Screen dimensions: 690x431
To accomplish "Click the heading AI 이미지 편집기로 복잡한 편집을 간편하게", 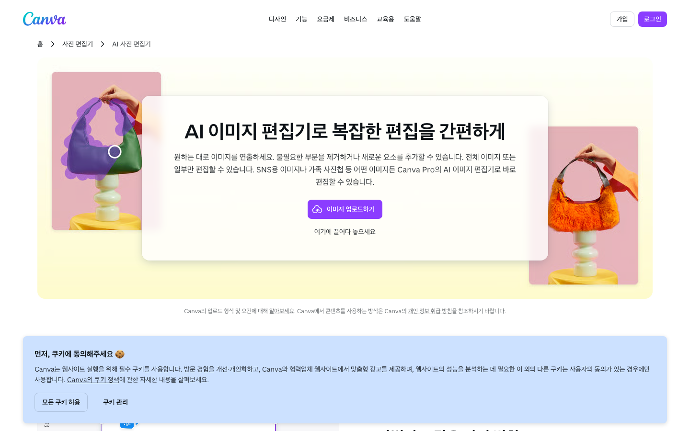I will pyautogui.click(x=345, y=131).
